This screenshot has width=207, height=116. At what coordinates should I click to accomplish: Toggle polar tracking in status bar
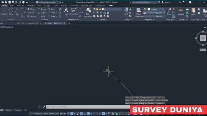tap(88, 113)
